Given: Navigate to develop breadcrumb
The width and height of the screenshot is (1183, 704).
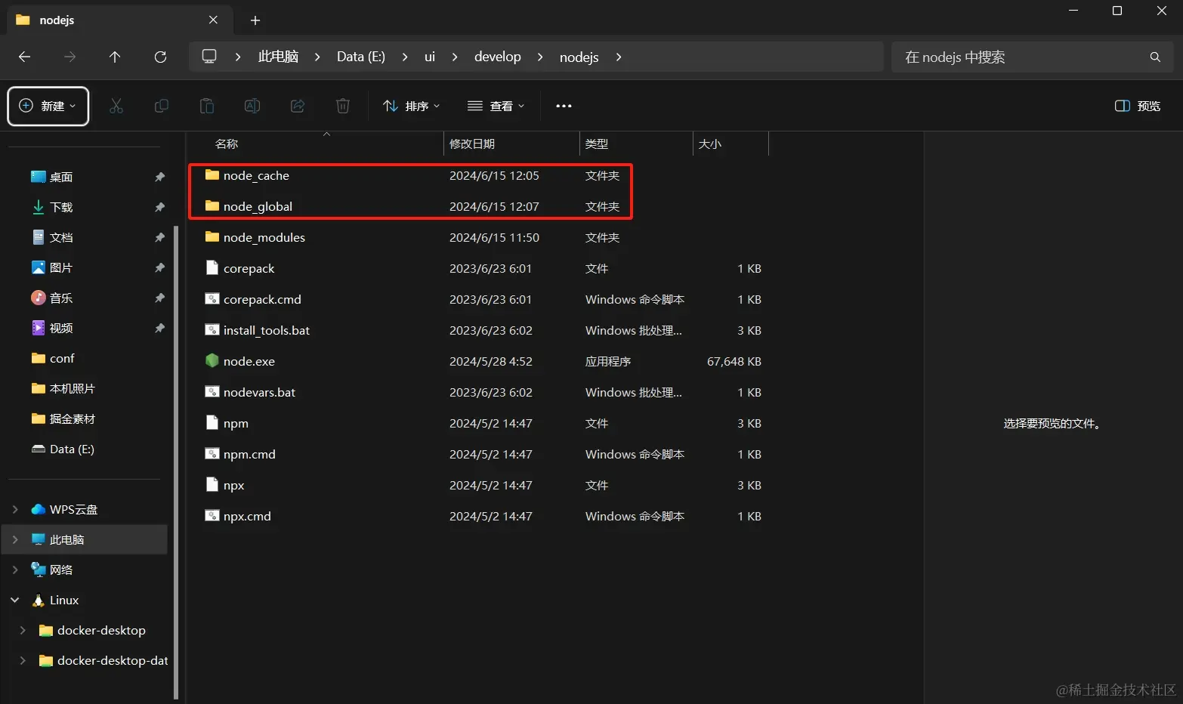Looking at the screenshot, I should (x=498, y=57).
